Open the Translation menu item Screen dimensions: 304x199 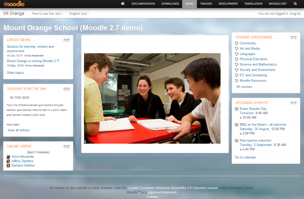point(253,4)
